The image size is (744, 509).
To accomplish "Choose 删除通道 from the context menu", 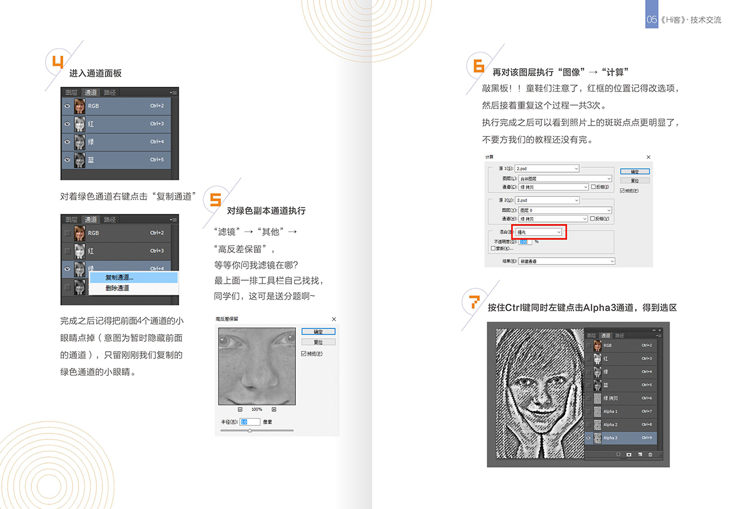I will tap(133, 288).
